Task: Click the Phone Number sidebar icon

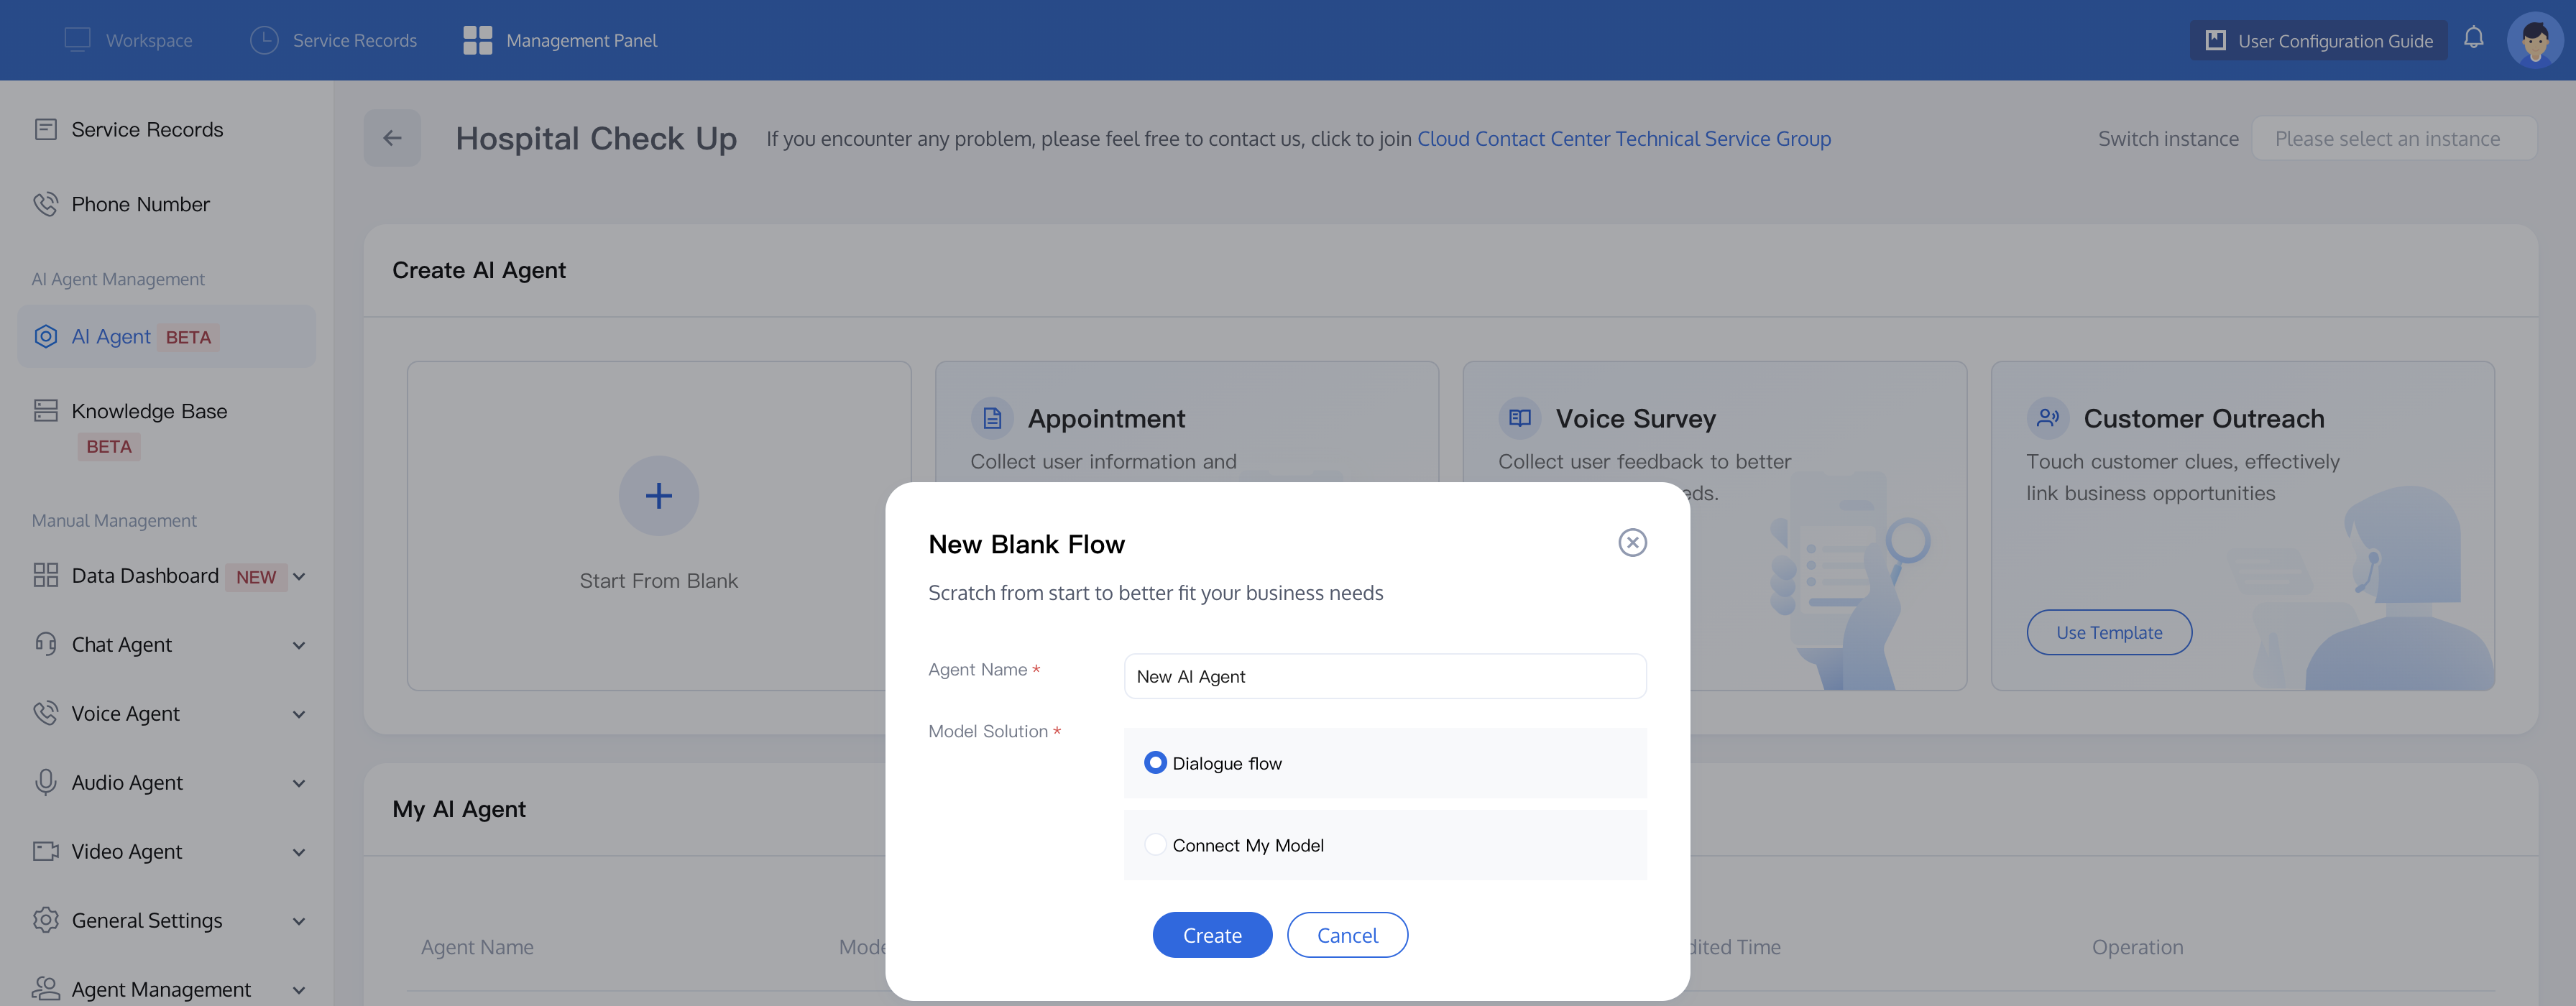Action: point(46,204)
